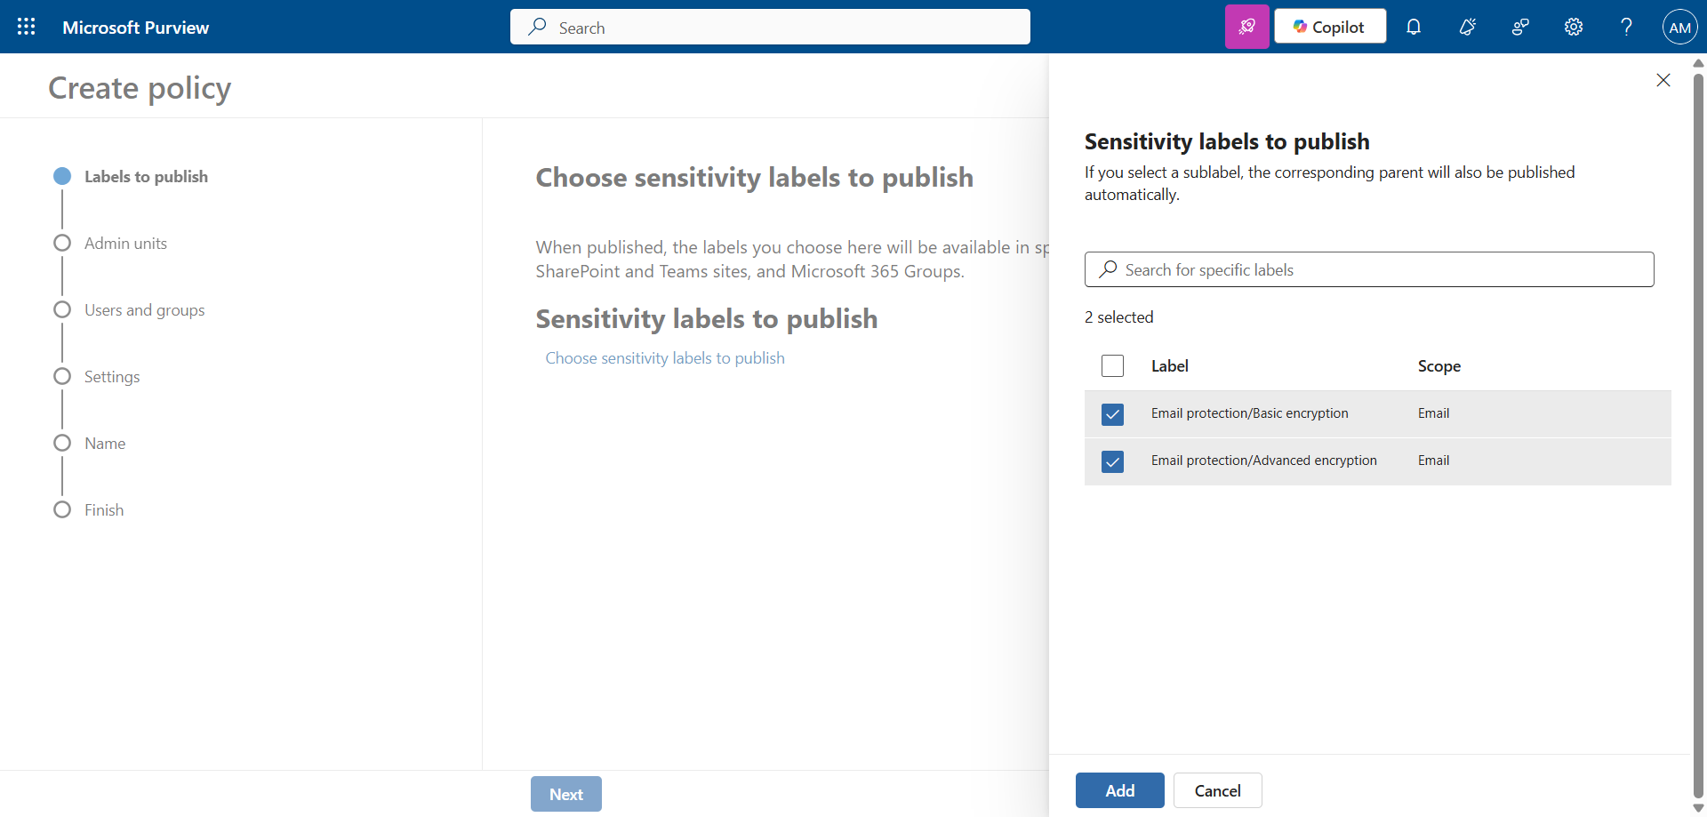Go to the Users and groups step

144,310
